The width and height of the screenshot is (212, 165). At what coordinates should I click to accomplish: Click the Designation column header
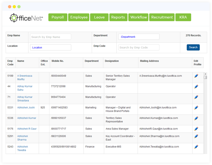(x=121, y=63)
